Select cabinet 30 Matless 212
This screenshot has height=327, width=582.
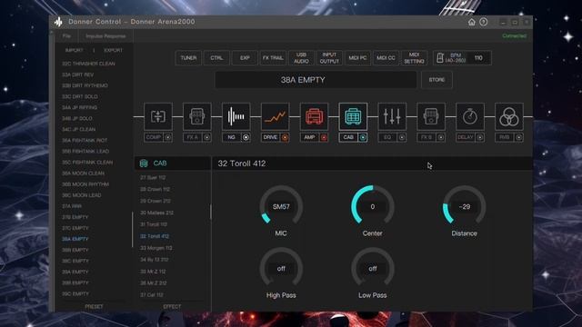(x=156, y=213)
